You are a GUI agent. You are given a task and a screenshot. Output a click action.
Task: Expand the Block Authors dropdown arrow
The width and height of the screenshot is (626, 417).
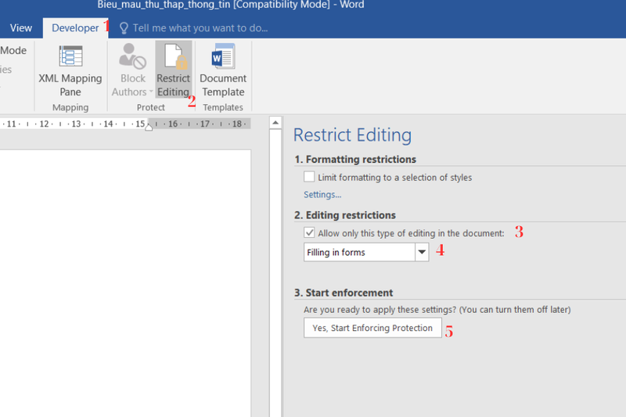151,92
